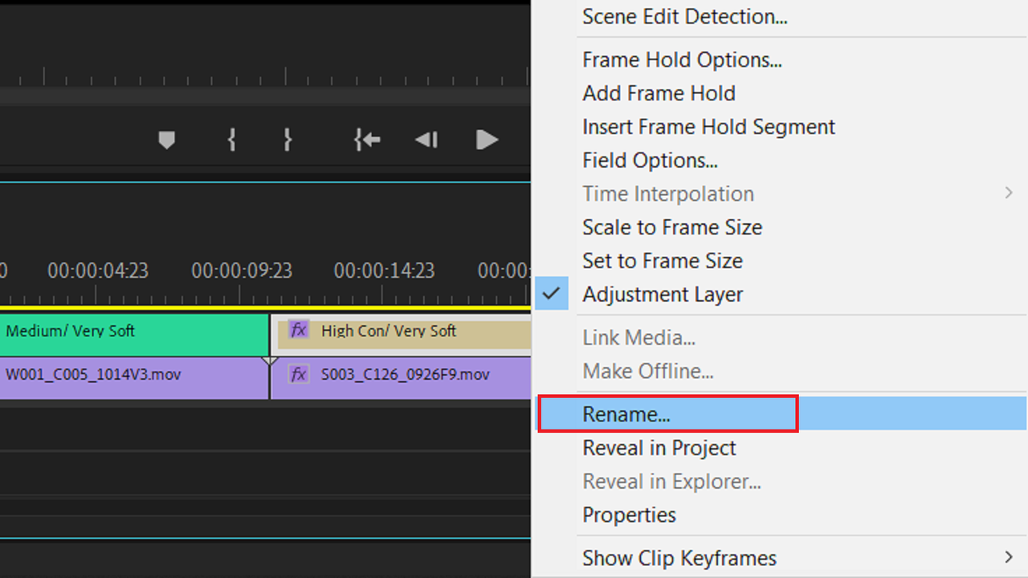Image resolution: width=1028 pixels, height=578 pixels.
Task: Choose Insert Frame Hold Segment
Action: pyautogui.click(x=708, y=127)
